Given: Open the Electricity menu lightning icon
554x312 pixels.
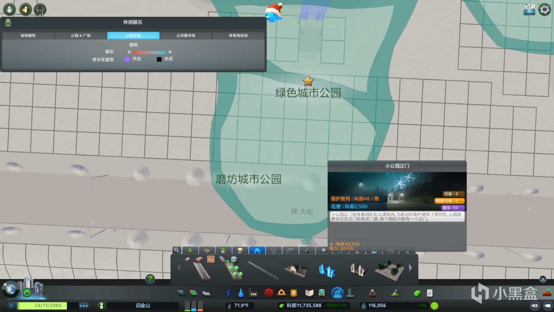Looking at the screenshot, I should coord(228,293).
